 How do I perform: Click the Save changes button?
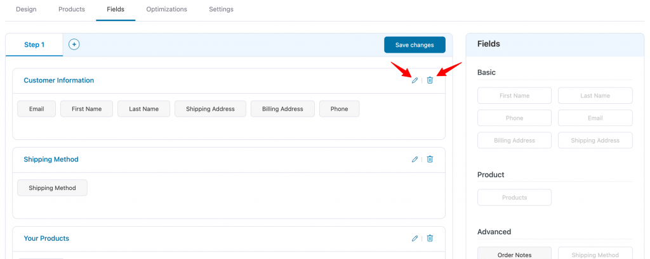[415, 45]
